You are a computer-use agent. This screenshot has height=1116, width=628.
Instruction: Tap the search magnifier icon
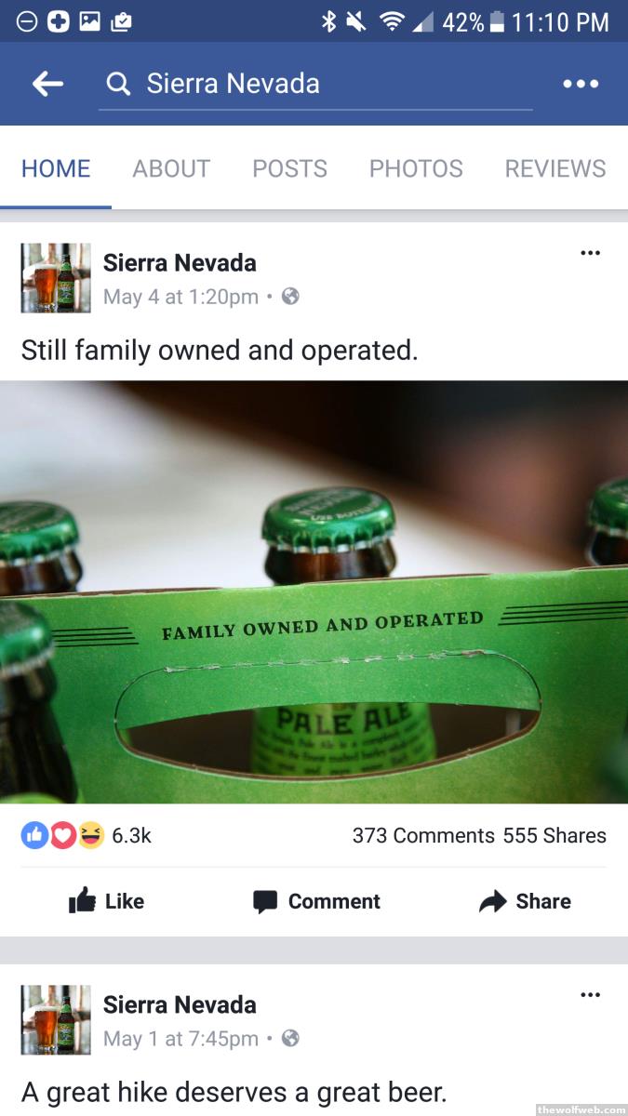pos(118,85)
